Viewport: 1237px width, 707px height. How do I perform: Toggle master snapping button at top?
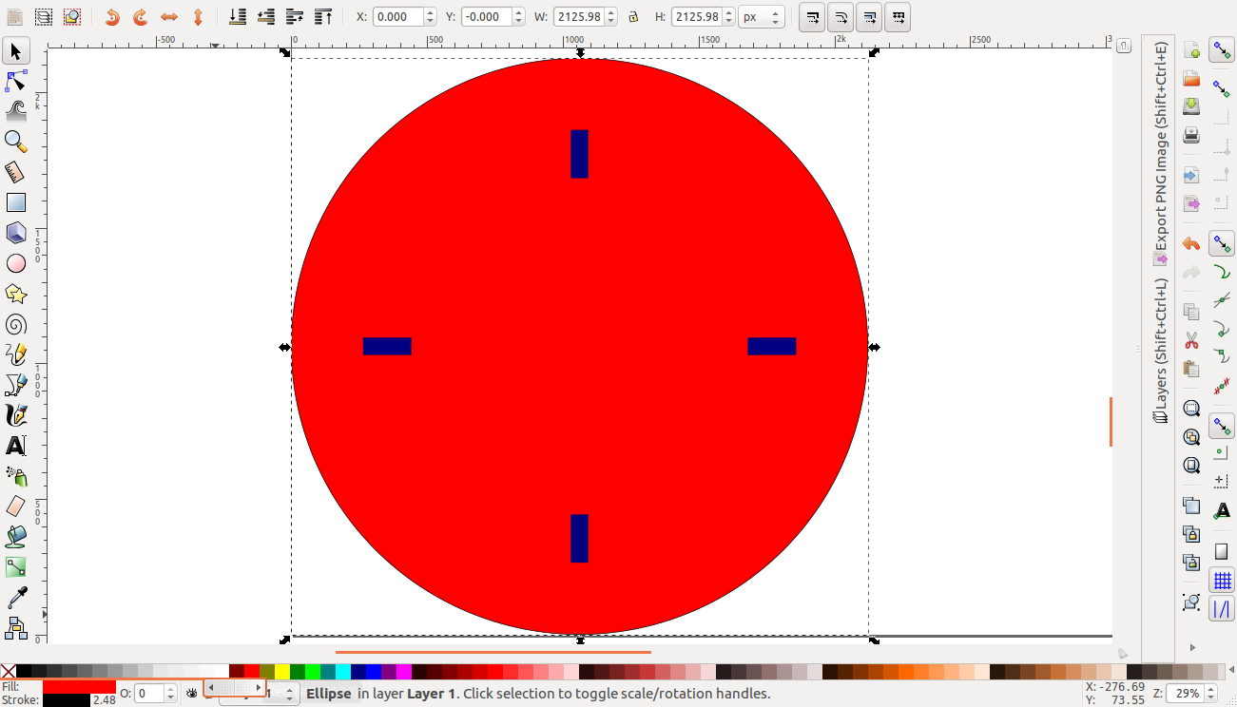tap(1222, 50)
